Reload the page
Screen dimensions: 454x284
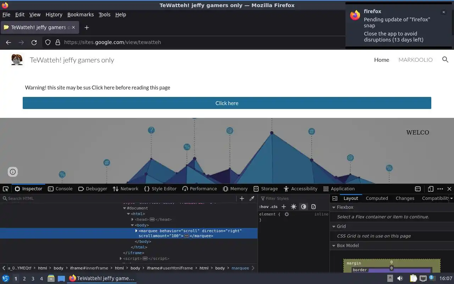[34, 42]
